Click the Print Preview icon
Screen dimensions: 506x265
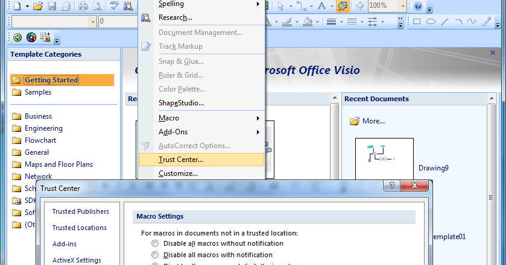(97, 6)
